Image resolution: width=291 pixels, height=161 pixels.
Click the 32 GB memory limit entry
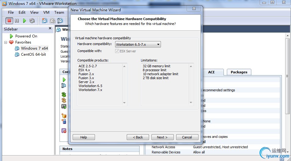(x=156, y=66)
